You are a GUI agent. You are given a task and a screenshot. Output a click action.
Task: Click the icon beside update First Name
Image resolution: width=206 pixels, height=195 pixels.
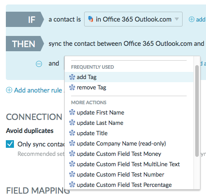point(72,112)
